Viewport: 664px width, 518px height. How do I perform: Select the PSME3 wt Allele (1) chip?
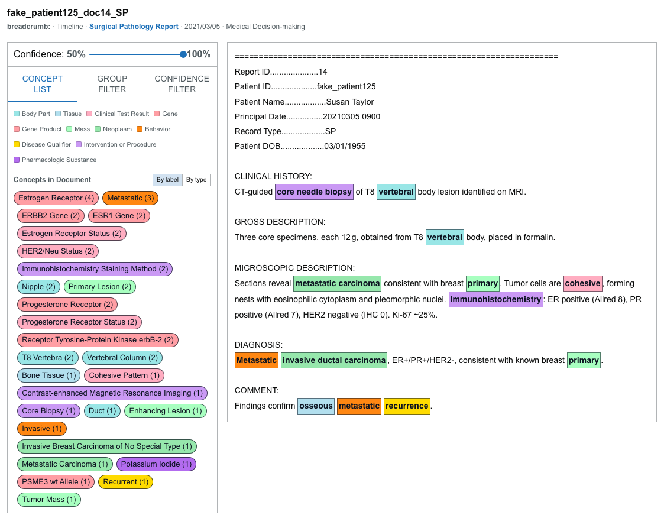click(56, 483)
